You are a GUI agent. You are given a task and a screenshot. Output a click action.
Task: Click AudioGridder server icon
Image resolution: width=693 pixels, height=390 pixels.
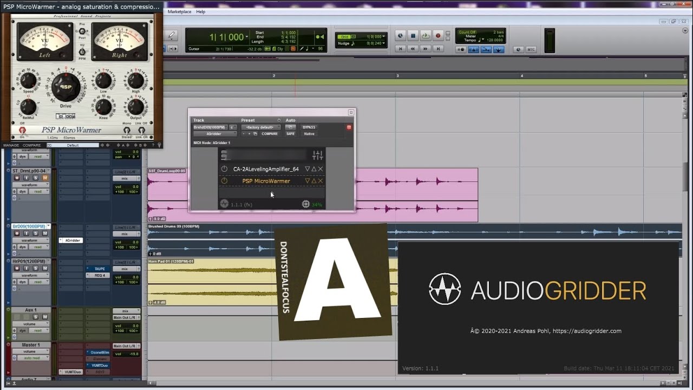[224, 155]
